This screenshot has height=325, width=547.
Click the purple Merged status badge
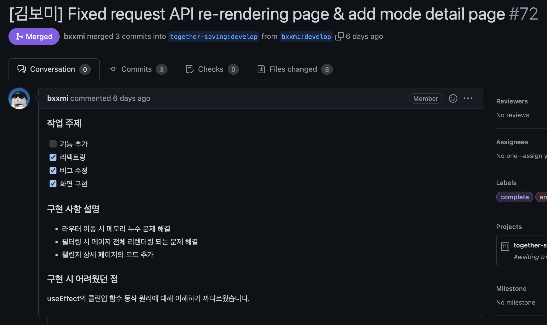coord(34,37)
